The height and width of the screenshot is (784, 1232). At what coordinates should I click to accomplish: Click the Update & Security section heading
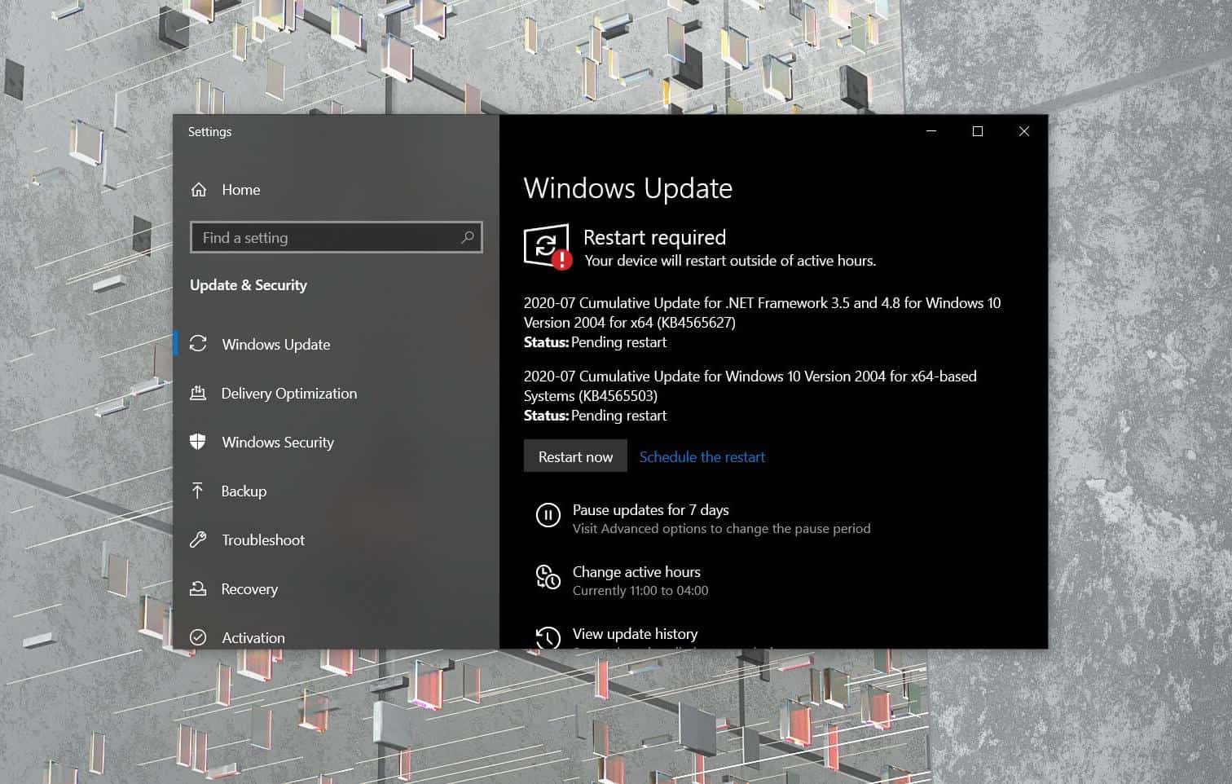coord(249,285)
